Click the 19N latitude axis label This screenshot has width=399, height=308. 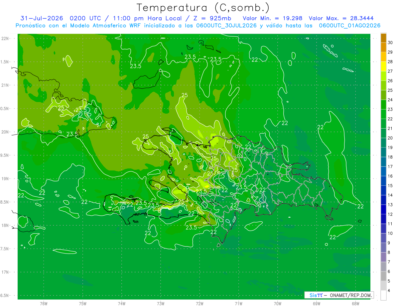5,179
